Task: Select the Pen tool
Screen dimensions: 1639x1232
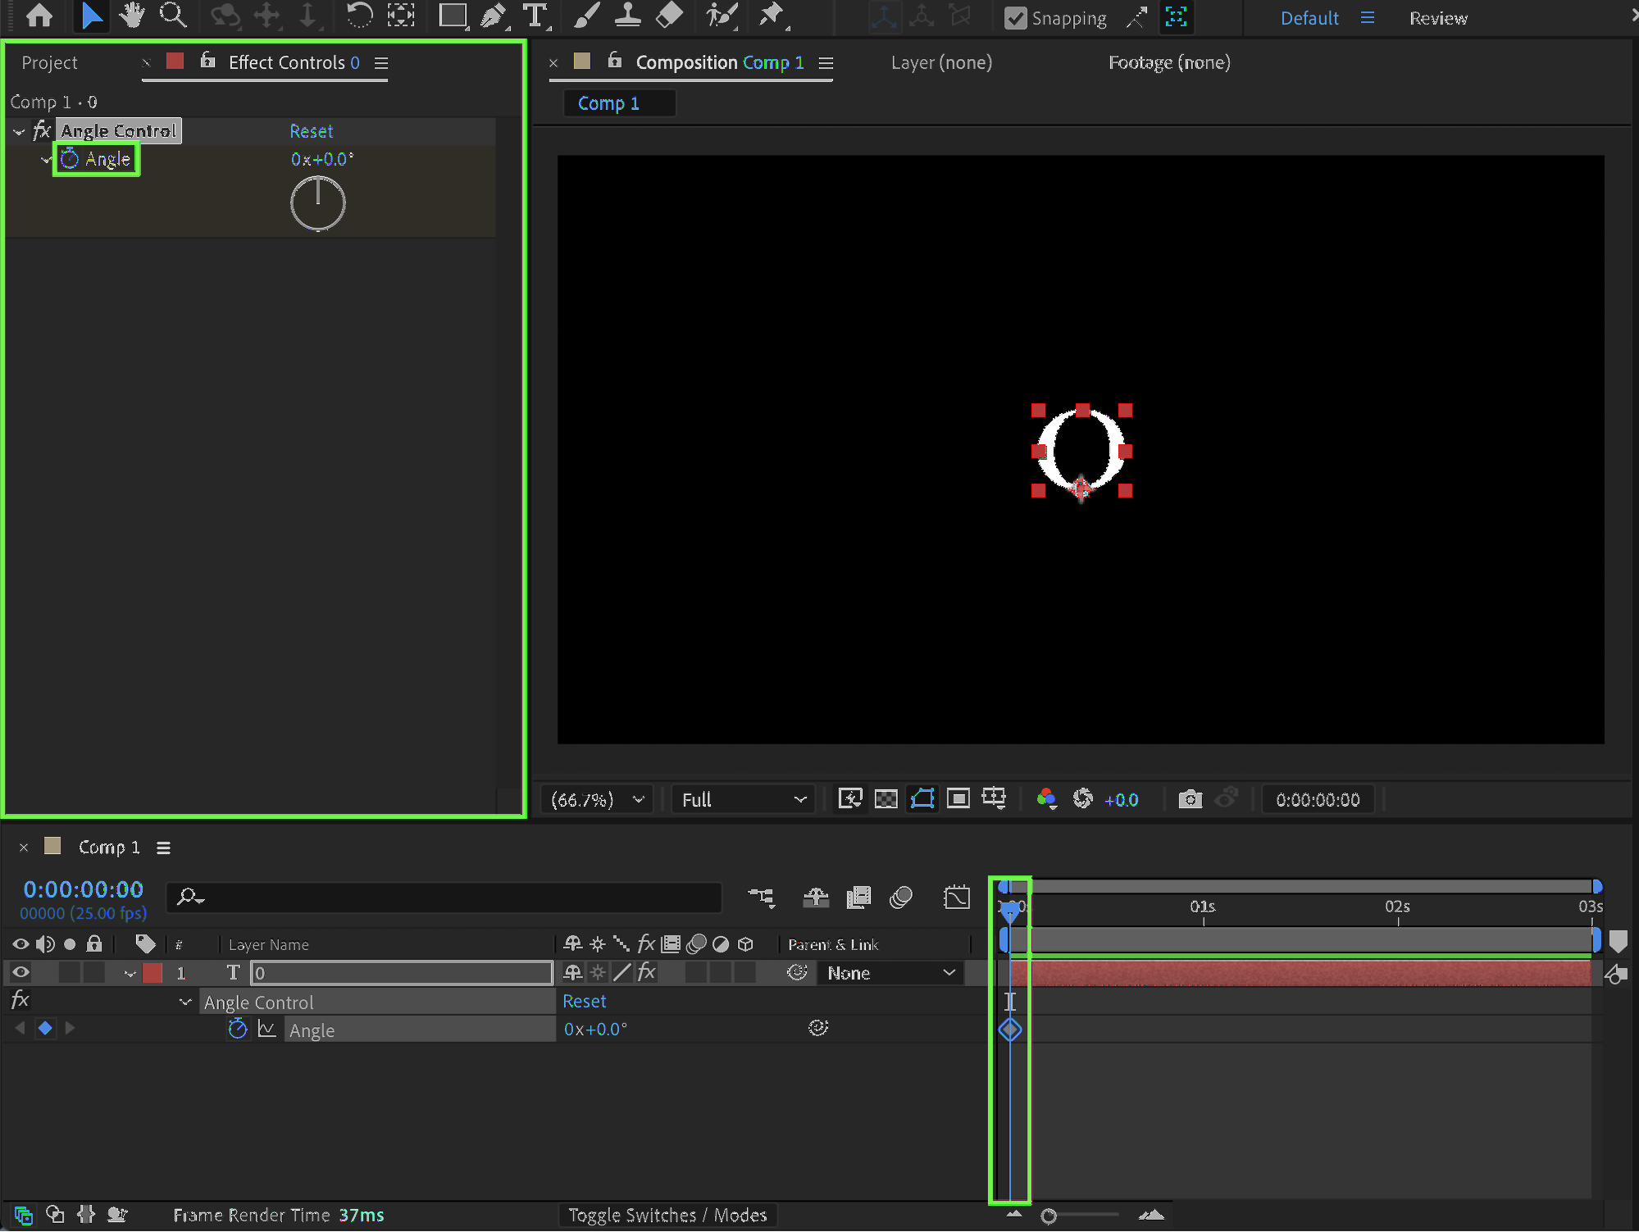Action: [x=494, y=16]
